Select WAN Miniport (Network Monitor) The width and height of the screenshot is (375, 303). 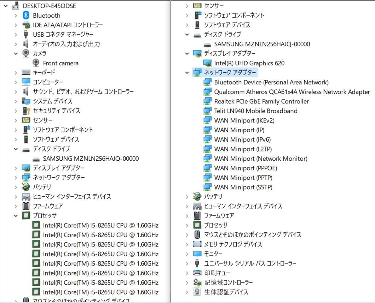[x=261, y=159]
